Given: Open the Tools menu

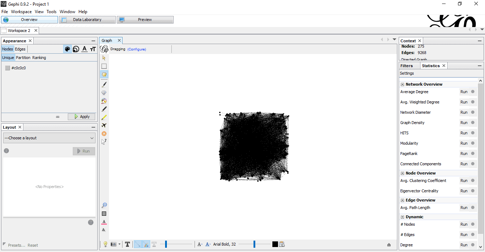Looking at the screenshot, I should point(51,12).
